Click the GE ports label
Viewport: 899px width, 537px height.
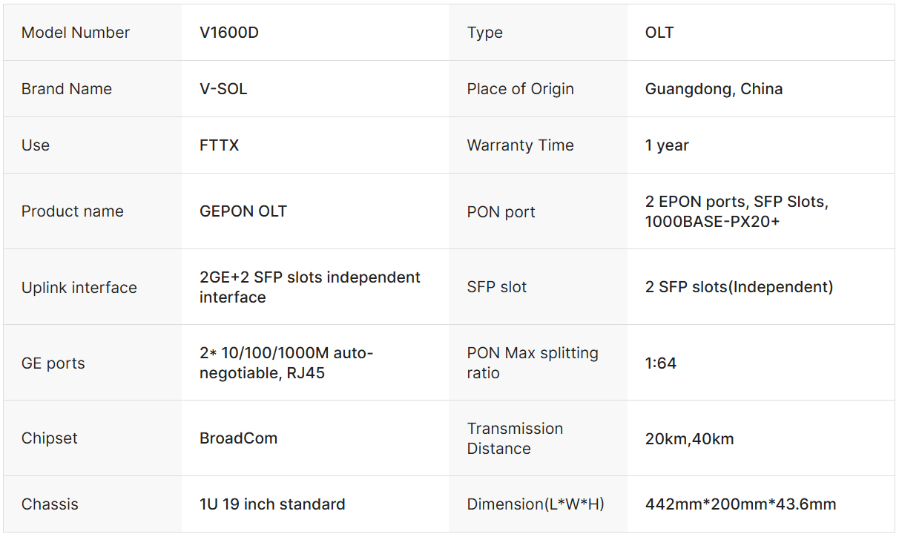[x=53, y=363]
